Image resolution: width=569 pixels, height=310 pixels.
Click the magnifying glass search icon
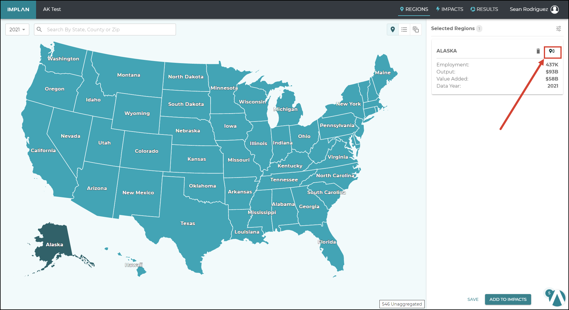pyautogui.click(x=39, y=29)
